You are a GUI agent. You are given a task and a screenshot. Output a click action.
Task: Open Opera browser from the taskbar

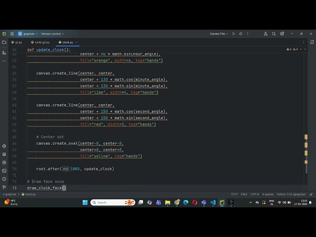pyautogui.click(x=195, y=202)
